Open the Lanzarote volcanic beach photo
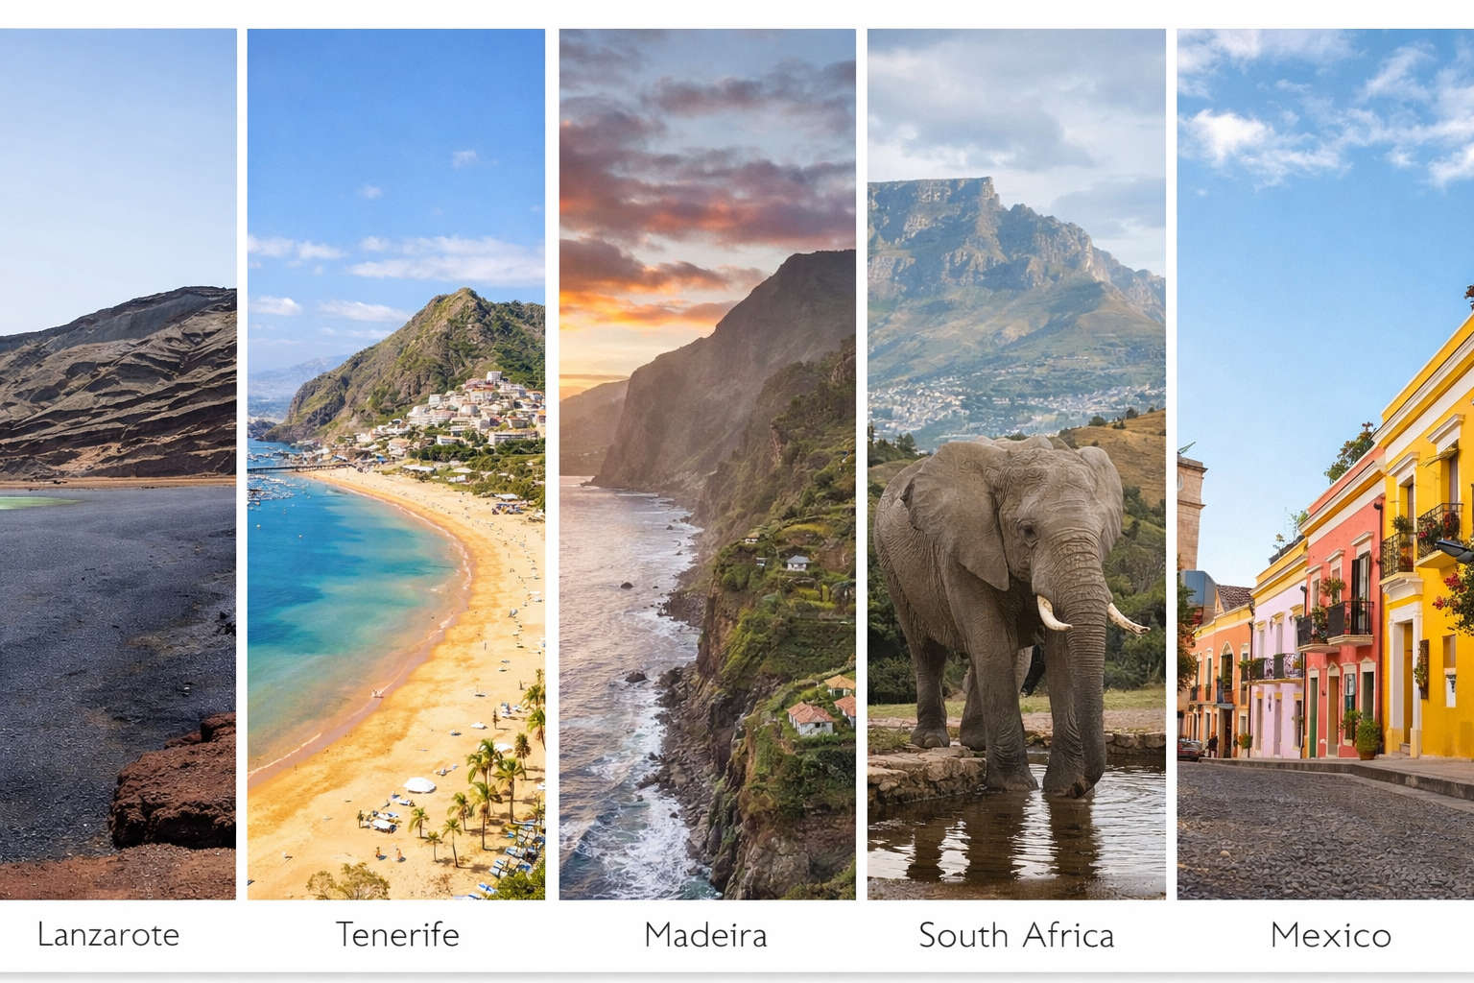The height and width of the screenshot is (983, 1474). (117, 464)
